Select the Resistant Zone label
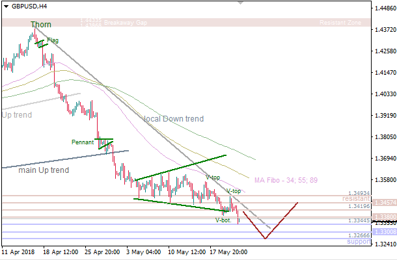The image size is (397, 260). click(x=340, y=23)
